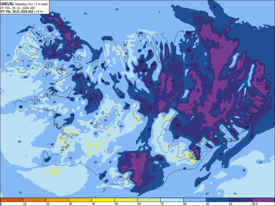Select the light blue 80–90 legend band
This screenshot has height=206, width=275.
coord(195,200)
